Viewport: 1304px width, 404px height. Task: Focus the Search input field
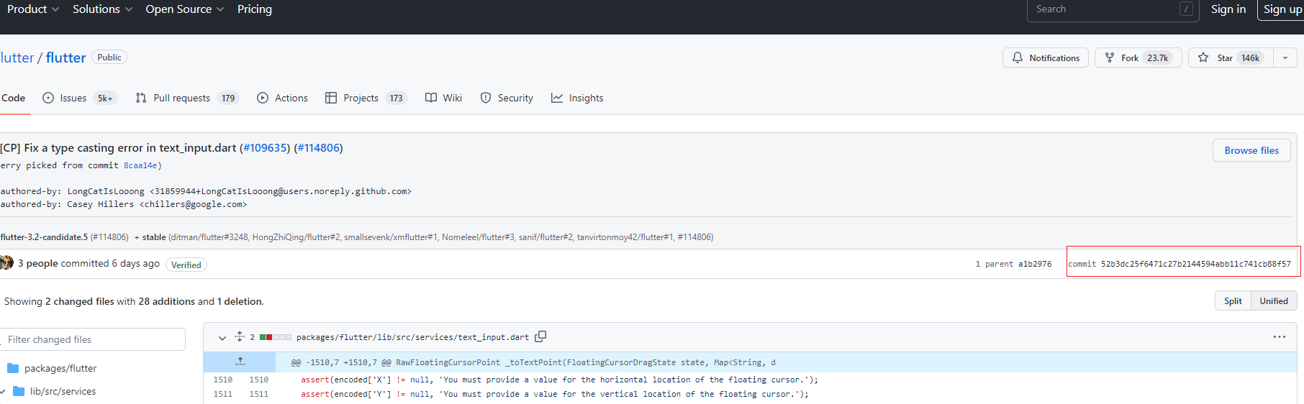click(1113, 9)
